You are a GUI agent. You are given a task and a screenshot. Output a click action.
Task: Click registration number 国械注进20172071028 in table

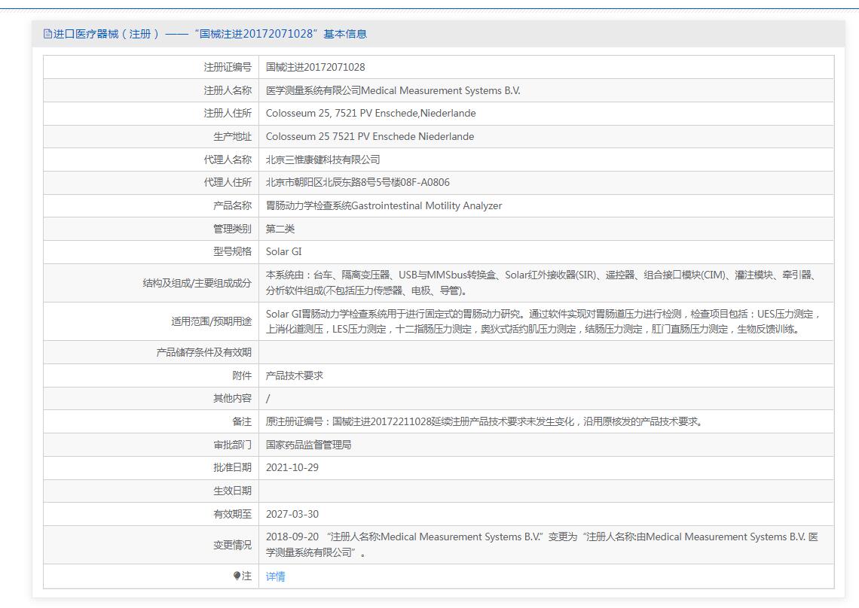(315, 67)
